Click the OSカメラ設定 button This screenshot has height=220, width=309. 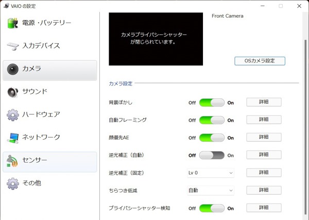pyautogui.click(x=260, y=61)
